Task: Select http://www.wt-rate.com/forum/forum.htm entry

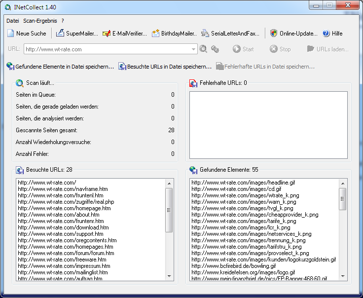Action: 66,253
